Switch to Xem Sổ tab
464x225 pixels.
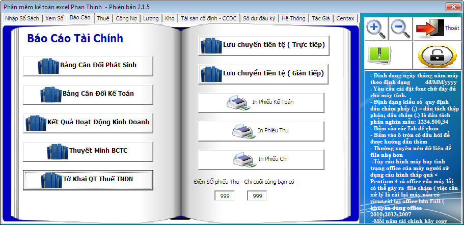(54, 18)
